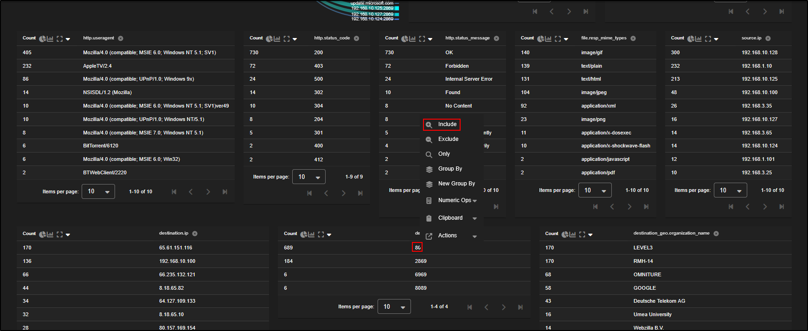This screenshot has width=808, height=331.
Task: Select Exclude in the context menu
Action: tap(448, 139)
